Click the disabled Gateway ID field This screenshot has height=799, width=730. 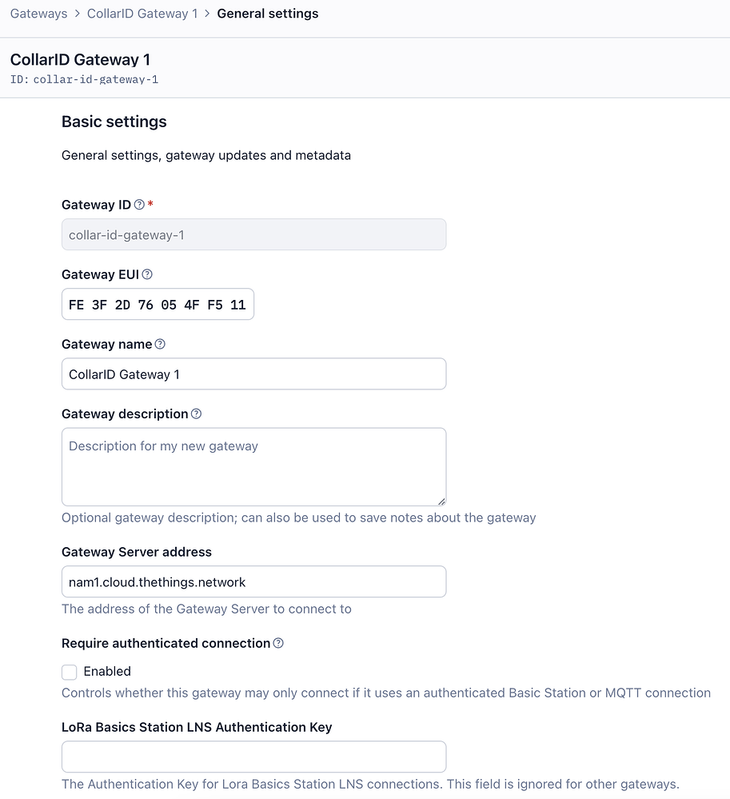click(253, 234)
